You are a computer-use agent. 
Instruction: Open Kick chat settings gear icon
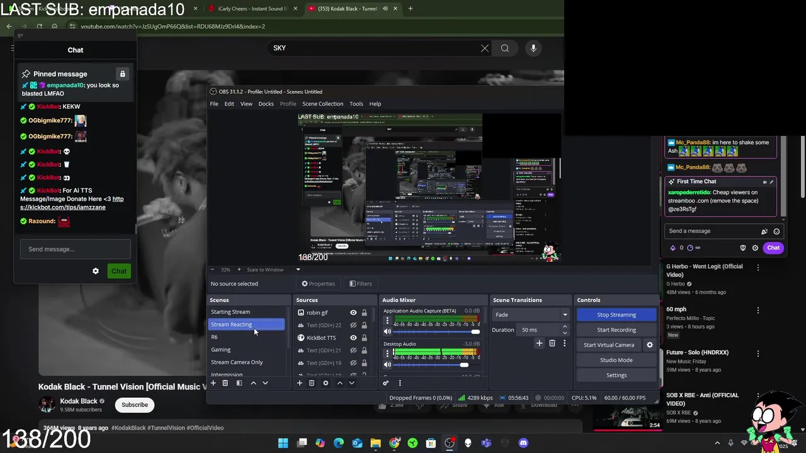pos(96,271)
